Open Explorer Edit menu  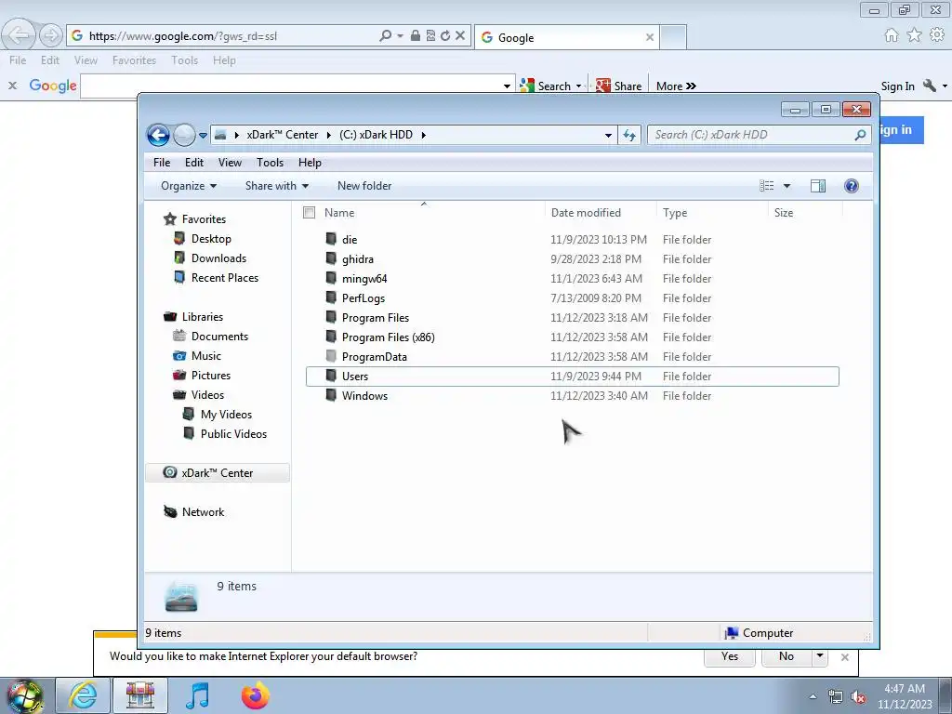(194, 163)
